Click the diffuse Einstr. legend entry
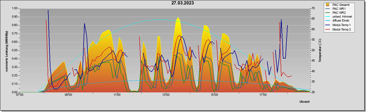The image size is (366, 112). click(341, 21)
